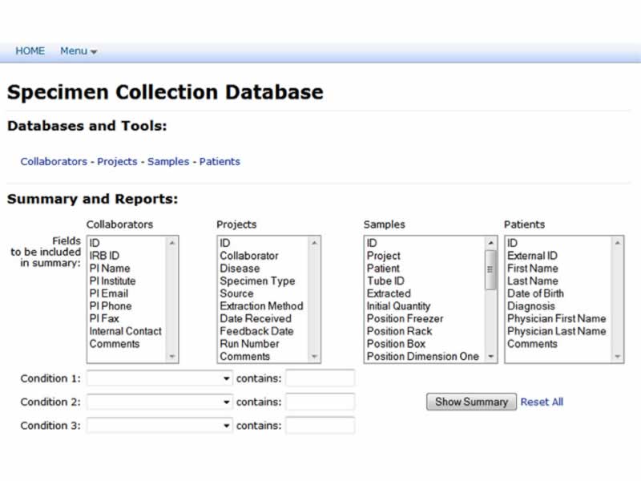Expand the Condition 1 field dropdown

click(x=159, y=378)
